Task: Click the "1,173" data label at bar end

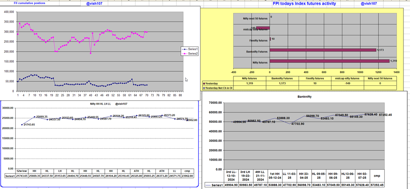Action: point(381,50)
